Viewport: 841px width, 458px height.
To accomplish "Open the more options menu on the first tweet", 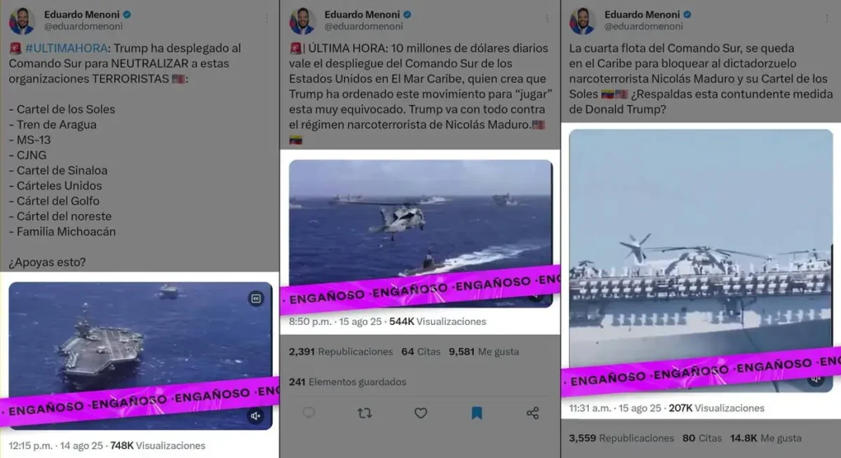I will [267, 19].
